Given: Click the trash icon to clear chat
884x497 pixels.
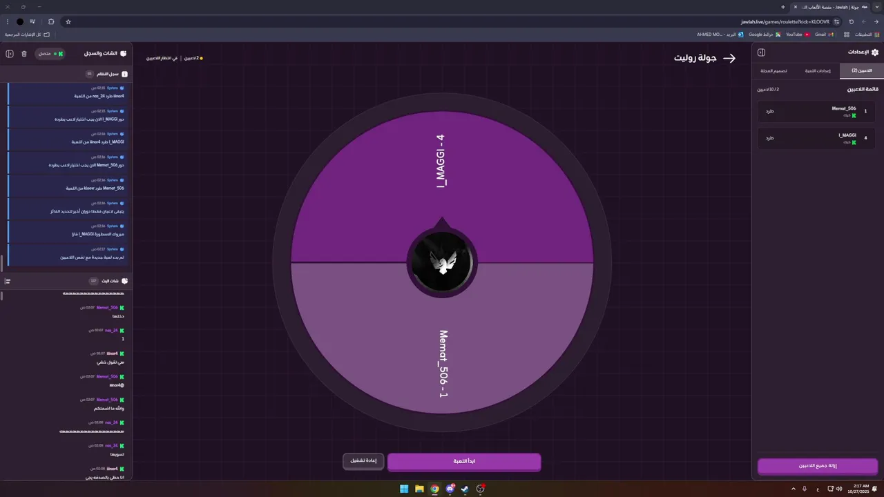Looking at the screenshot, I should (24, 53).
